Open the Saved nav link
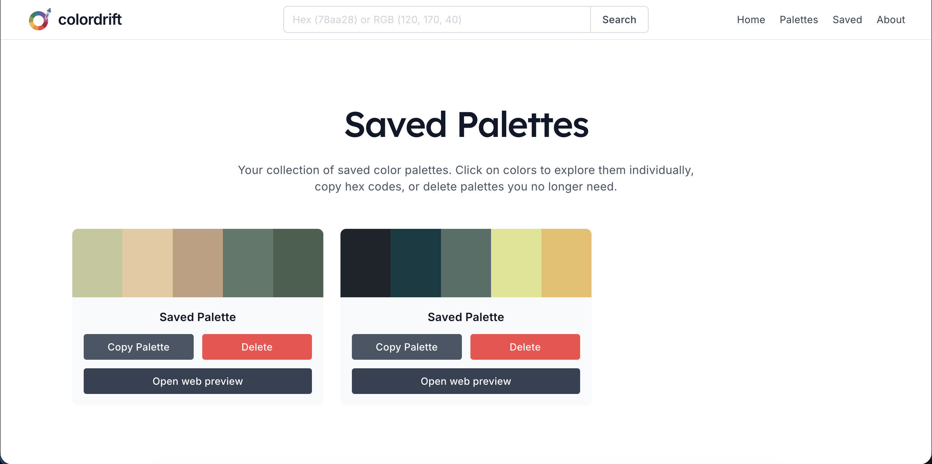Screen dimensions: 932x464 click(847, 20)
